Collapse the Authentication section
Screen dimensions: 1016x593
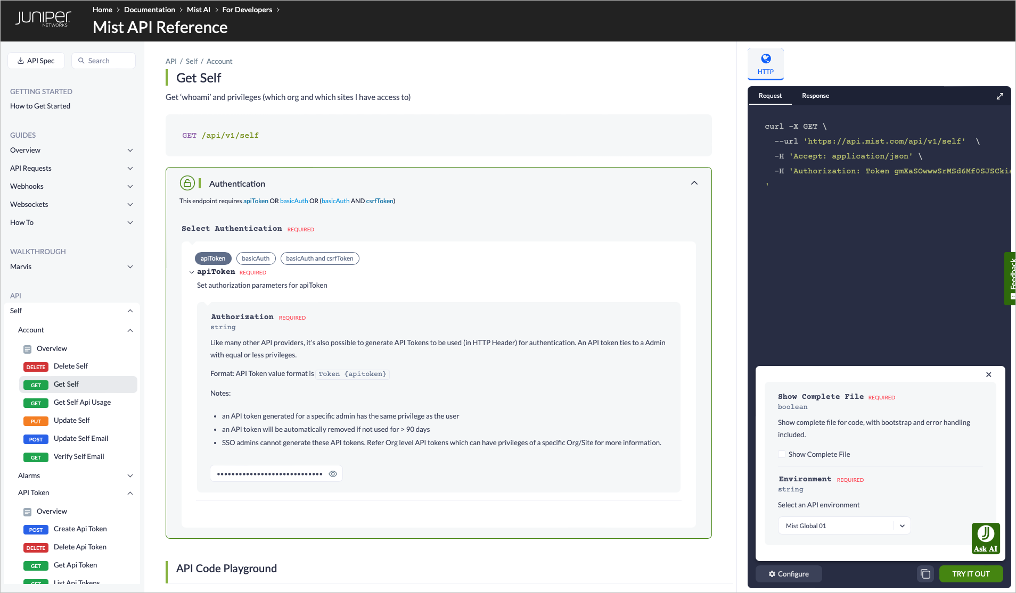click(x=694, y=183)
